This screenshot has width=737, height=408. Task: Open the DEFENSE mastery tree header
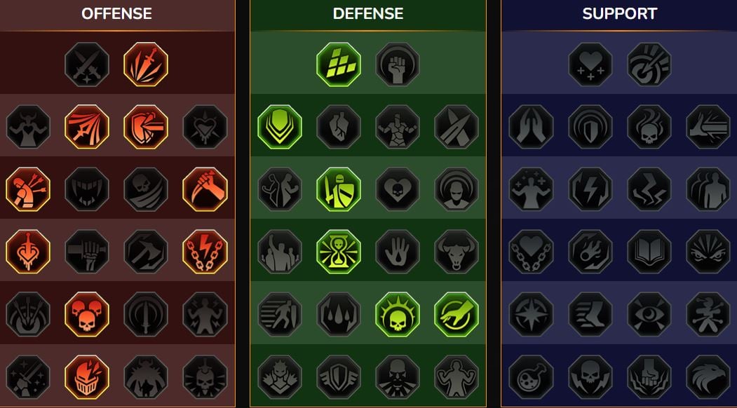tap(368, 13)
